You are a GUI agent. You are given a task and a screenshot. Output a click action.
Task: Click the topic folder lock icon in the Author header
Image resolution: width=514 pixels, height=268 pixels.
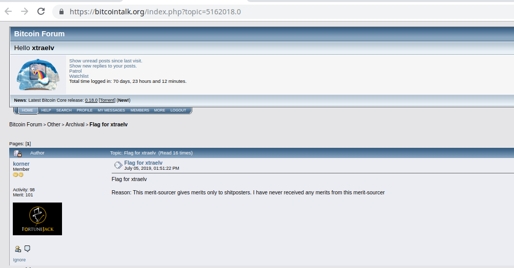click(x=17, y=153)
